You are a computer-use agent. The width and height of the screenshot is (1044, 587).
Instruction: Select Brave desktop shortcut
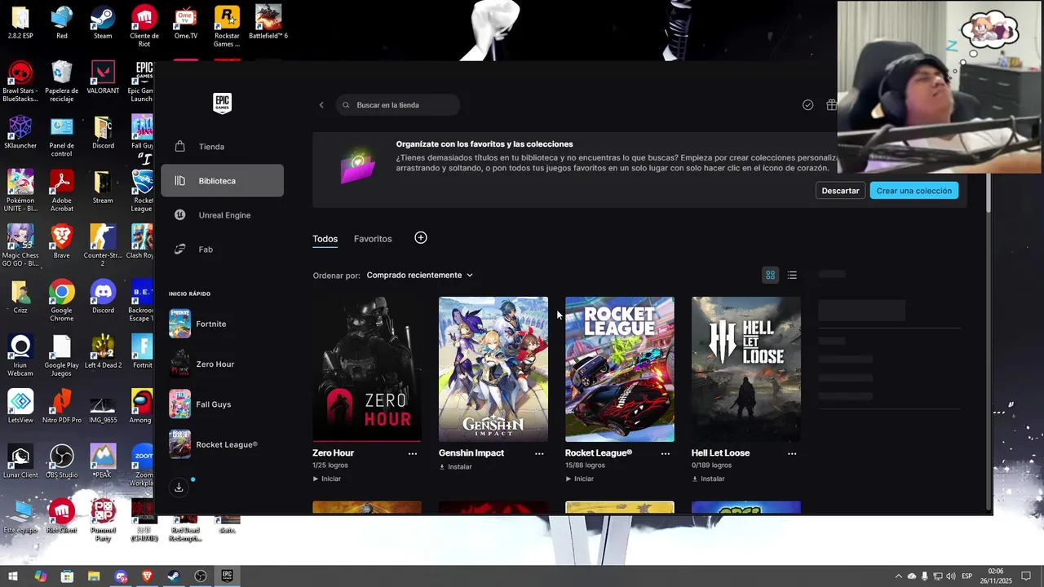coord(62,241)
